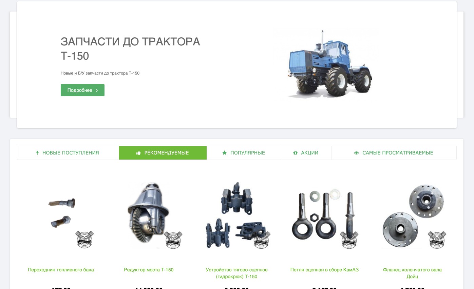Open the Фланец коленчатого вала Дойц link
This screenshot has height=289, width=474.
(412, 273)
